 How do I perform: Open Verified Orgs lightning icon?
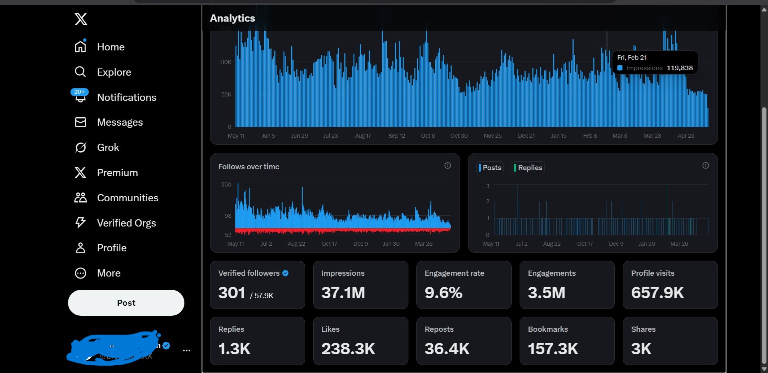coord(80,223)
